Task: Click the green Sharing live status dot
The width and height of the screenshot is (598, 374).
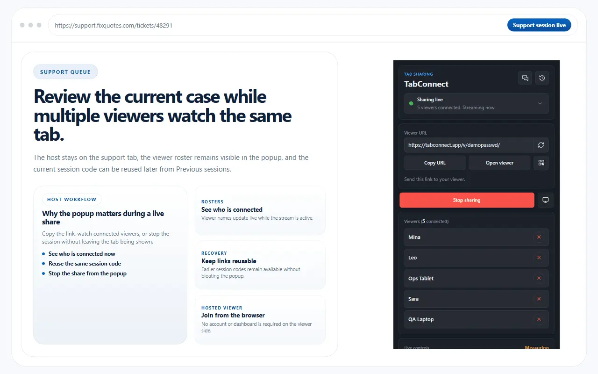Action: [411, 103]
